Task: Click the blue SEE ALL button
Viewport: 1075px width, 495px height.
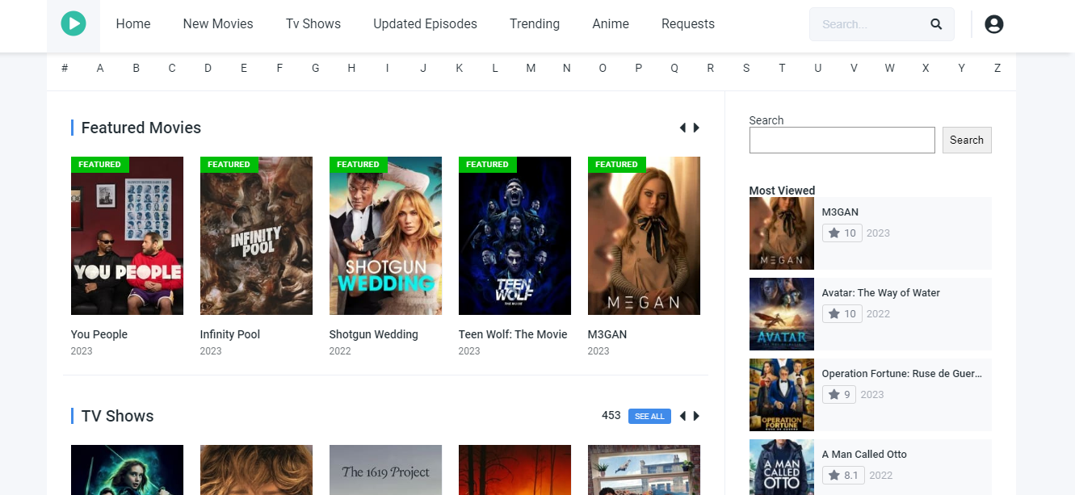Action: point(649,416)
